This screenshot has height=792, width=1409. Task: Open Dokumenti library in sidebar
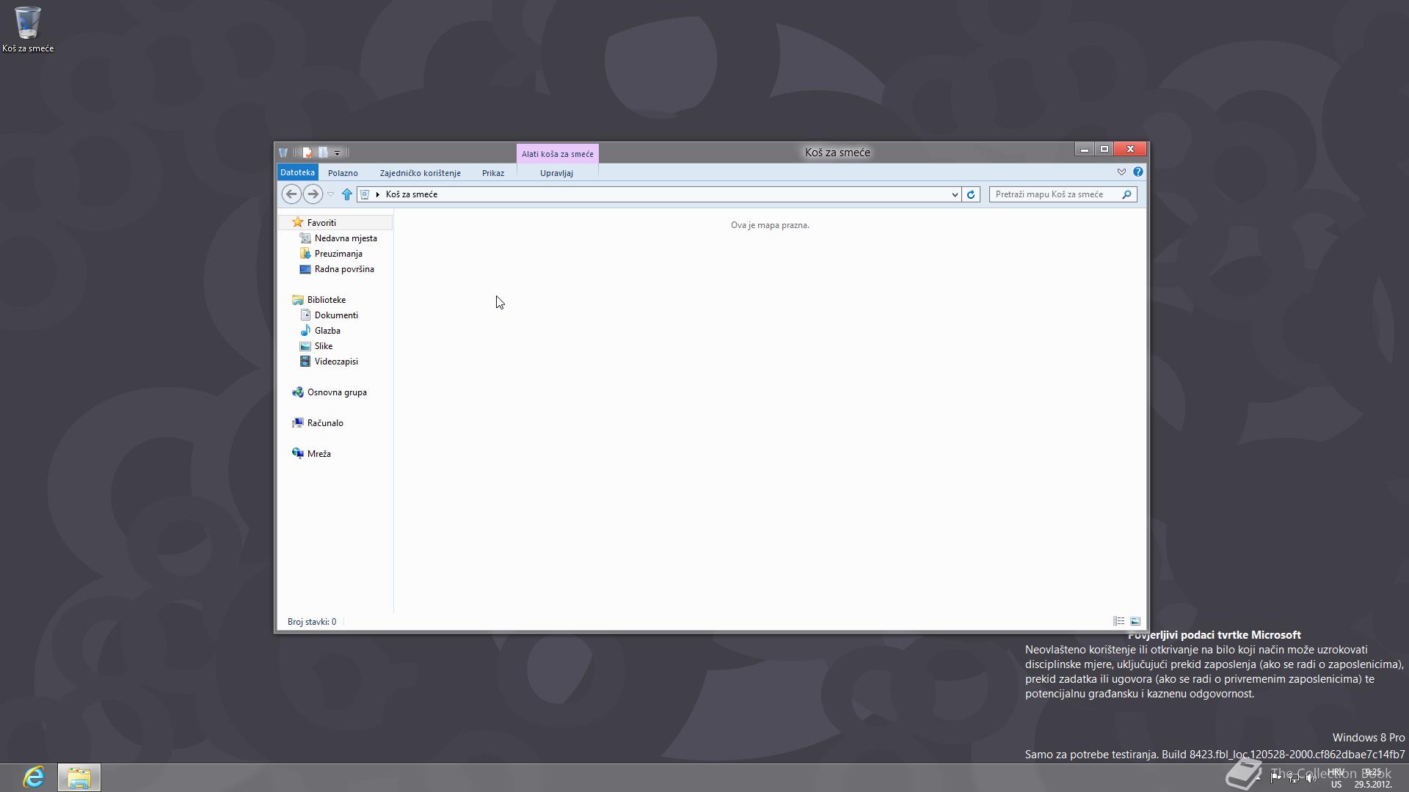point(335,315)
